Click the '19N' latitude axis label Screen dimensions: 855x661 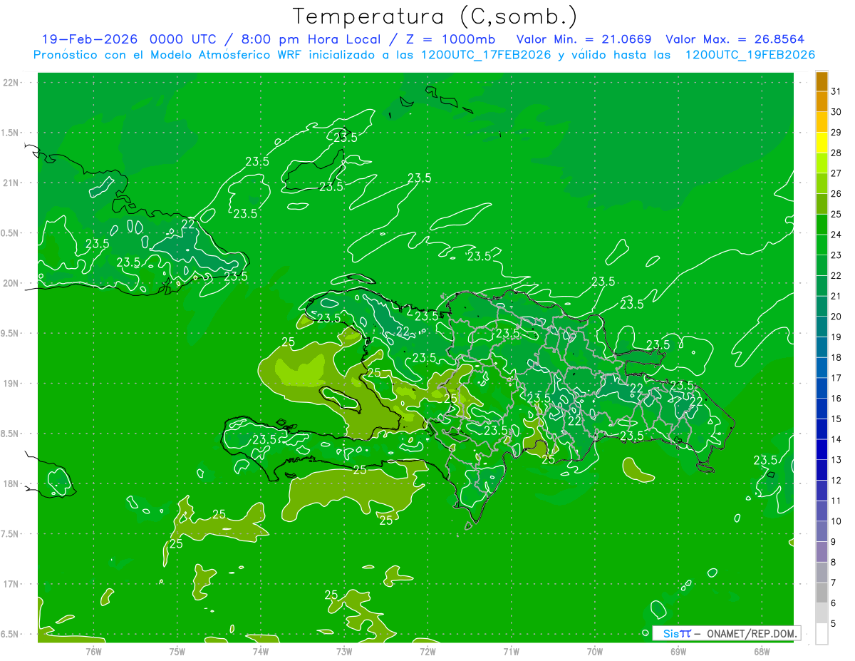click(x=11, y=384)
